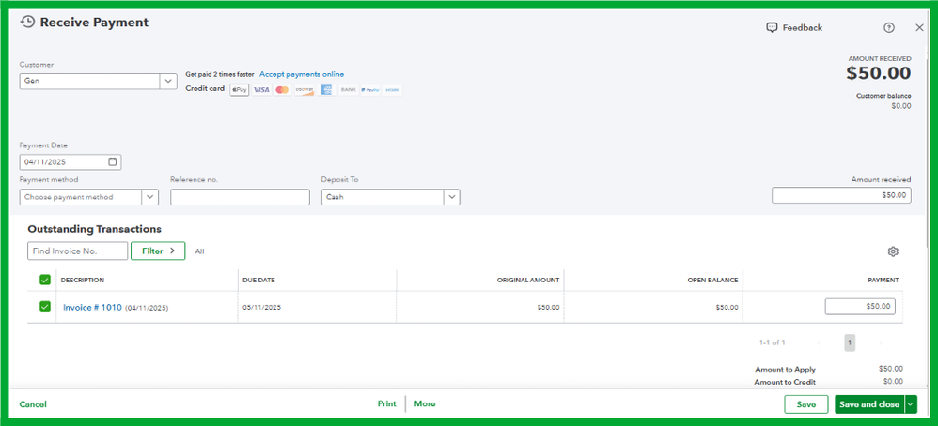Screen dimensions: 938x426
Task: Click the Customer name field showing Gen
Action: 89,82
